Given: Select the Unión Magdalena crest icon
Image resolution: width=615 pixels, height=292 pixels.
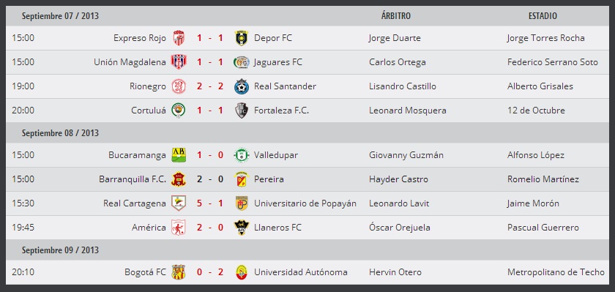Looking at the screenshot, I should pyautogui.click(x=179, y=62).
